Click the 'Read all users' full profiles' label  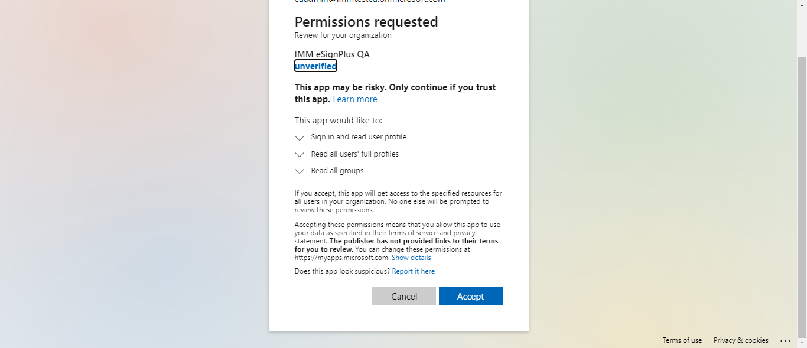354,154
